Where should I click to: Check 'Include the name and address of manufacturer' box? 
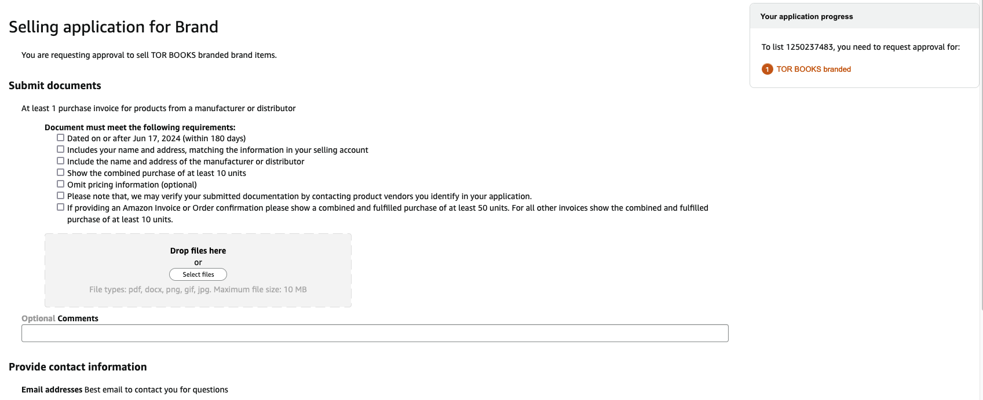pyautogui.click(x=60, y=161)
